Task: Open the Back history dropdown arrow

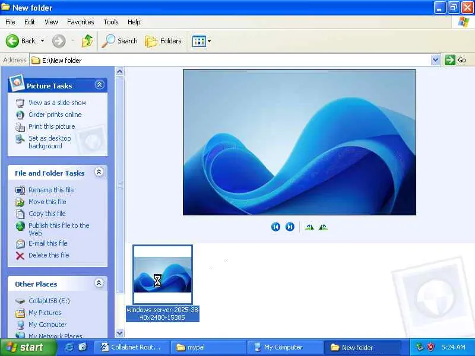Action: [x=42, y=41]
